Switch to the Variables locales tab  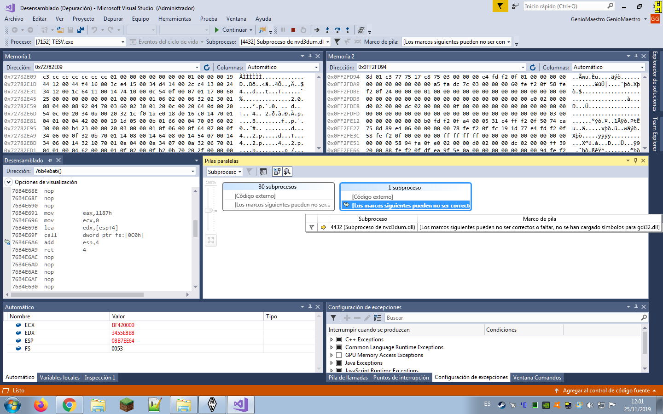pos(60,378)
